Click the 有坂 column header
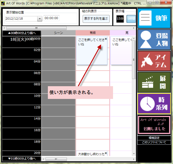Viewport: 173px width, 164px height. 93,33
